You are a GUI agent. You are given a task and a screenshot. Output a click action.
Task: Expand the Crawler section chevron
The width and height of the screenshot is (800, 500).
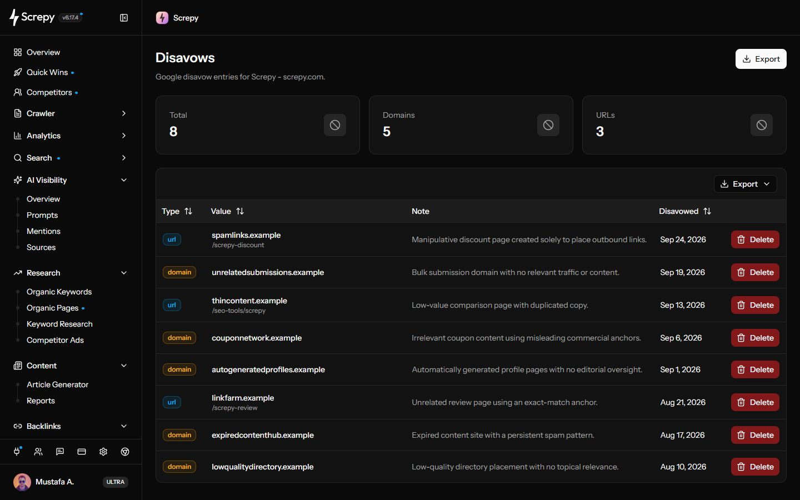point(124,113)
